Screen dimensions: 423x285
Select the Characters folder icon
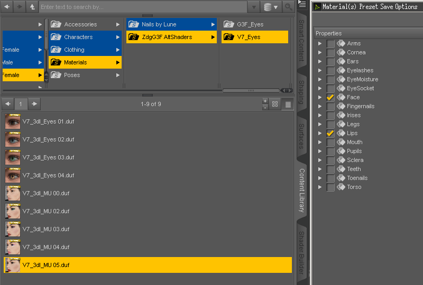pos(56,37)
